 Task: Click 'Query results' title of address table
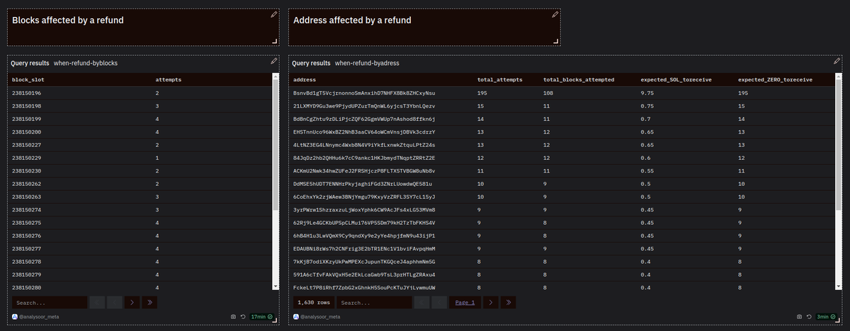tap(311, 63)
